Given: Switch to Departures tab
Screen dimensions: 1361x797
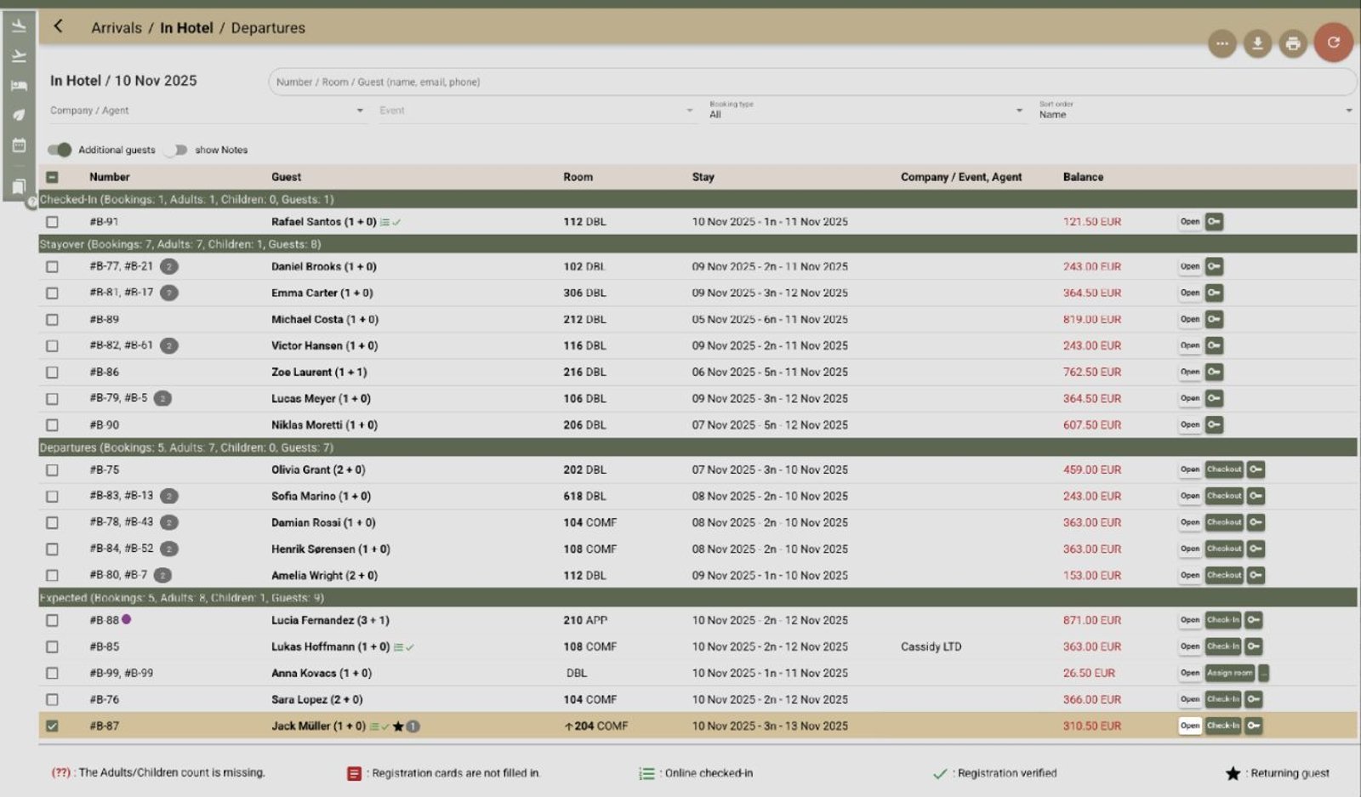Looking at the screenshot, I should 268,28.
